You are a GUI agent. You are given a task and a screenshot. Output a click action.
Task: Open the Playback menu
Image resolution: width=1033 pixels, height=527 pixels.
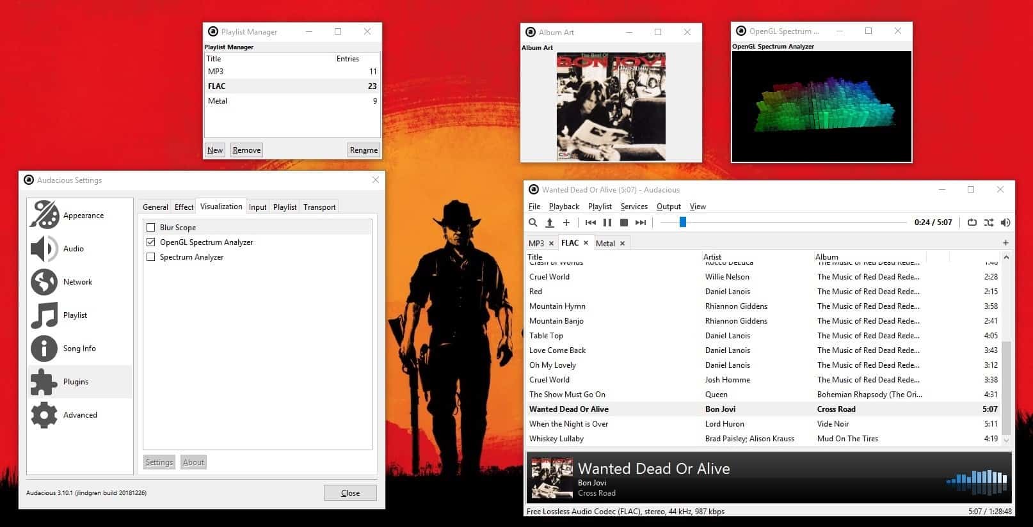click(563, 207)
